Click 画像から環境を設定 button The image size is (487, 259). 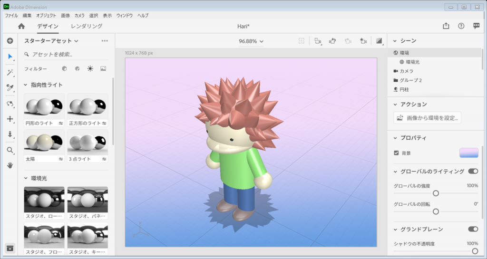(x=427, y=118)
